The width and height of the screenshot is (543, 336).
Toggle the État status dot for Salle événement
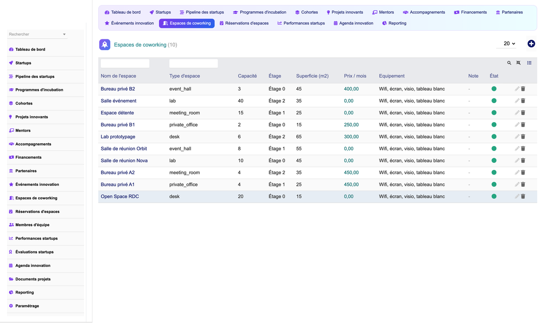[x=494, y=101]
